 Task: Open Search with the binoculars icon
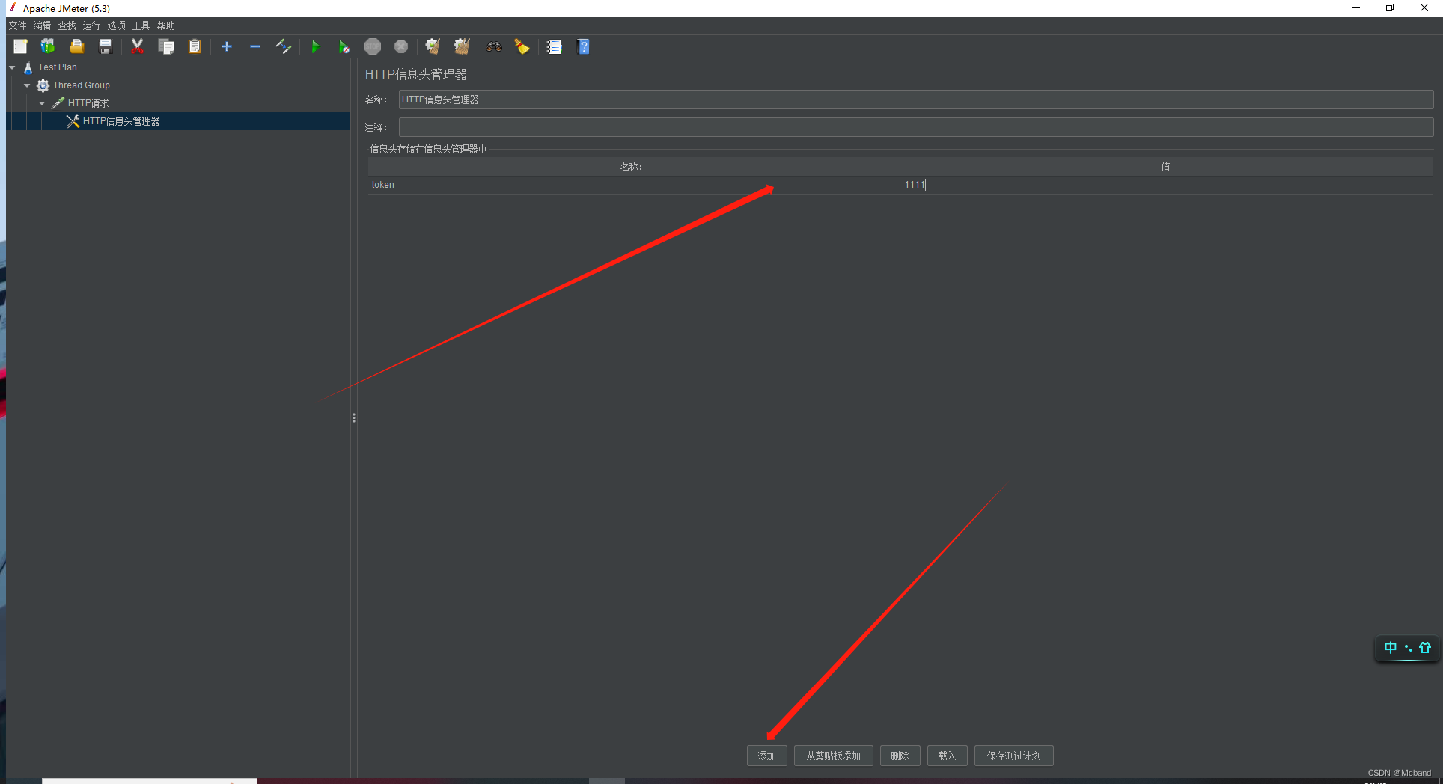493,46
